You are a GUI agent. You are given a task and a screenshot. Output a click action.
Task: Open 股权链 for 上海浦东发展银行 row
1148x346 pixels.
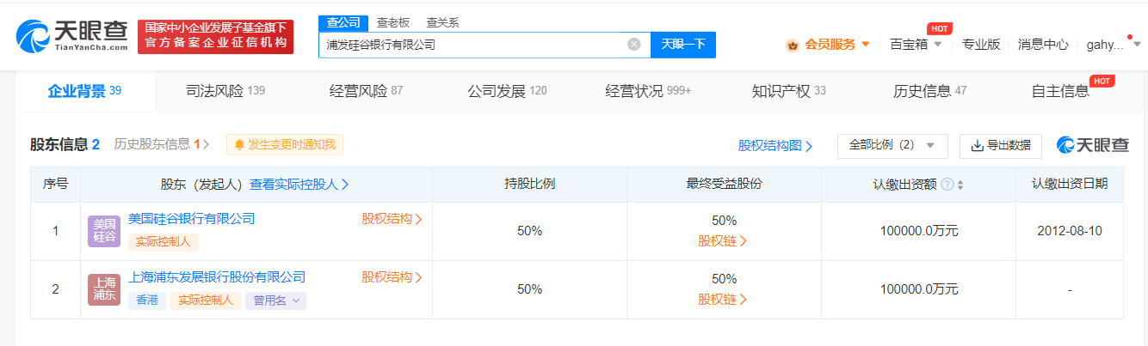click(723, 300)
